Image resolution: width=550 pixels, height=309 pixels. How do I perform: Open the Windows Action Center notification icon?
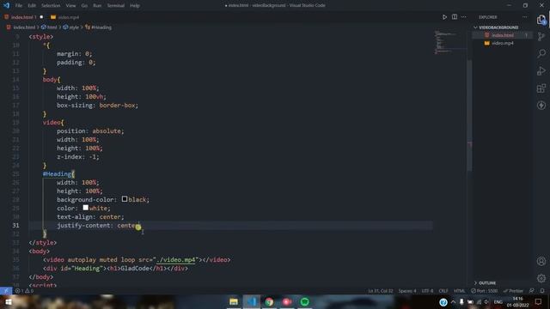click(x=539, y=301)
